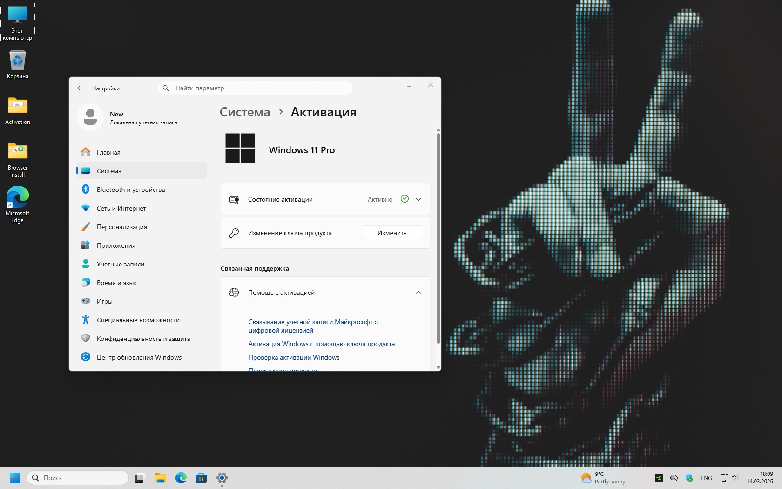Image resolution: width=782 pixels, height=489 pixels.
Task: Open File Explorer from the taskbar
Action: pos(160,478)
